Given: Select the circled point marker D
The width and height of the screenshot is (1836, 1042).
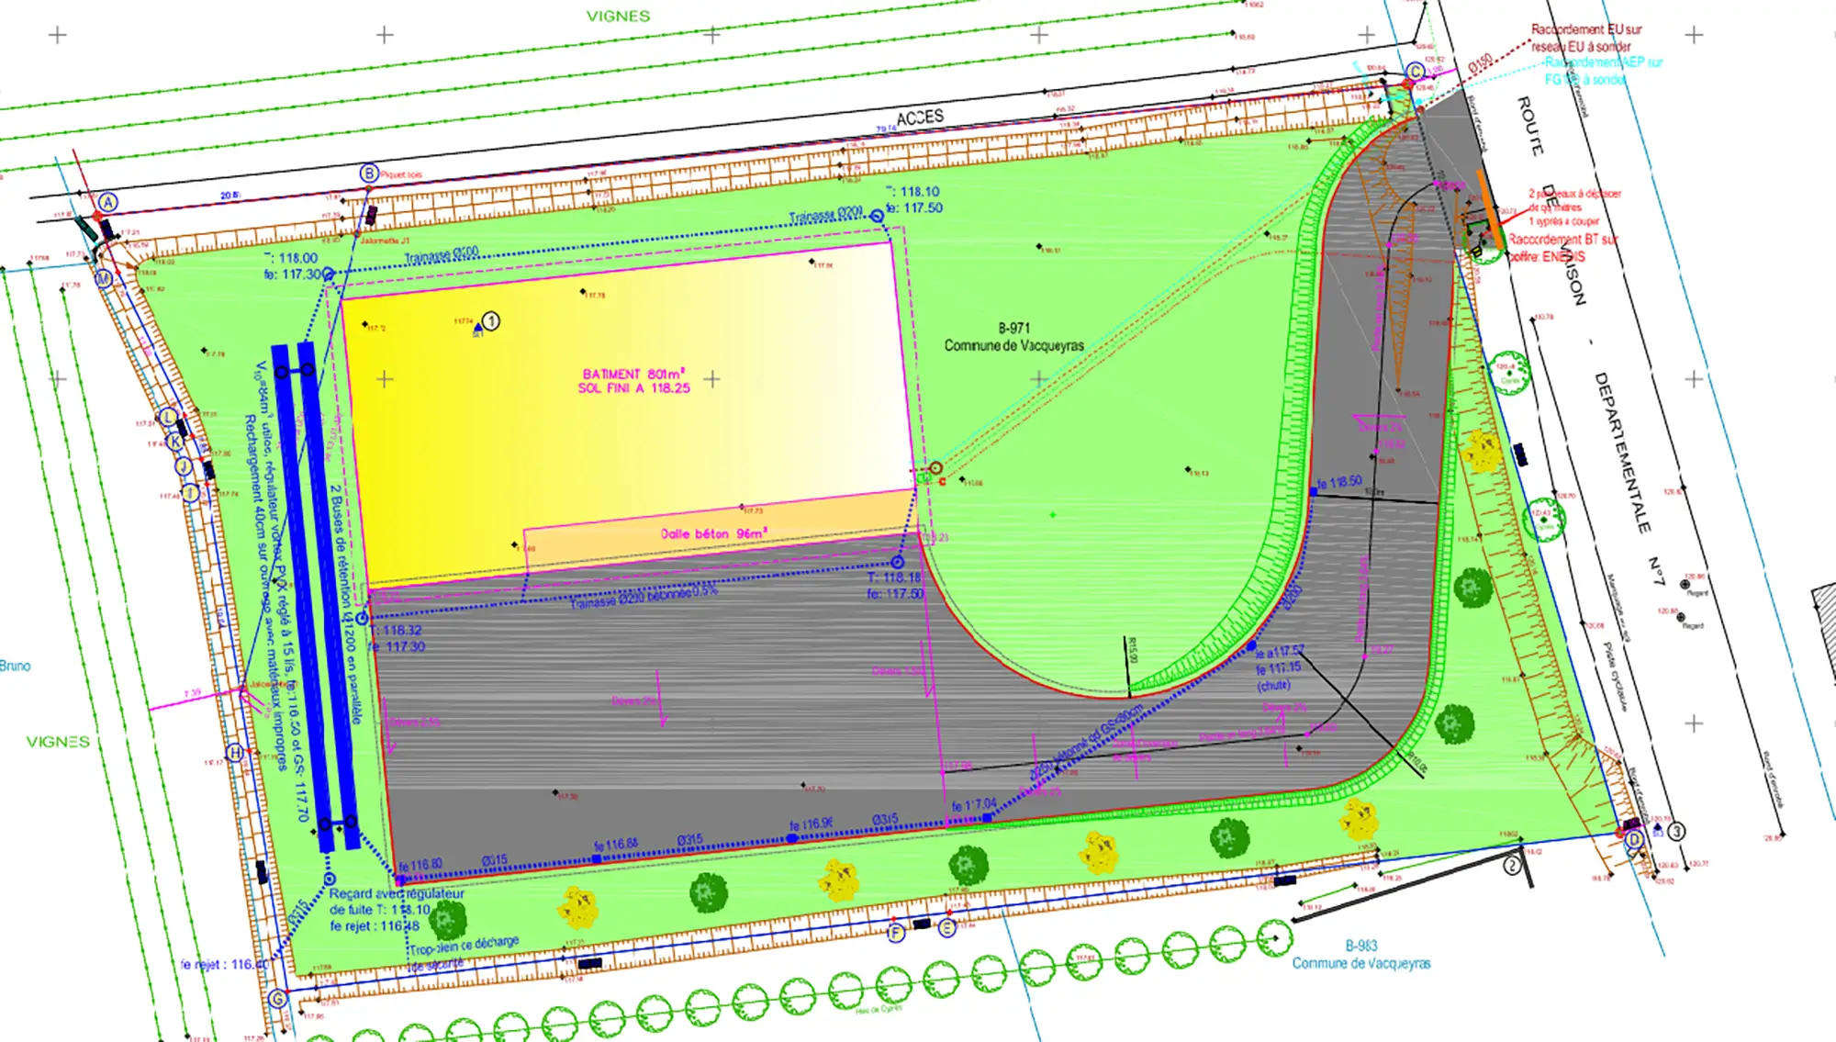Looking at the screenshot, I should pos(1634,839).
